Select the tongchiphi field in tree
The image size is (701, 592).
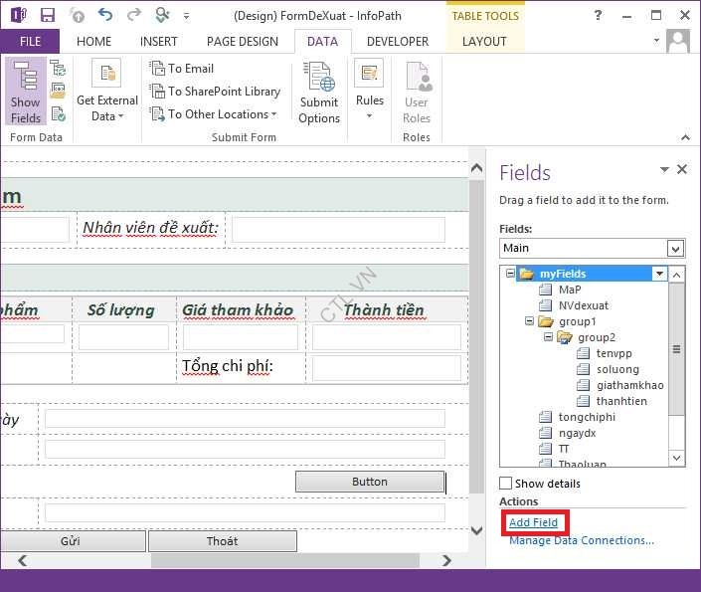coord(586,417)
